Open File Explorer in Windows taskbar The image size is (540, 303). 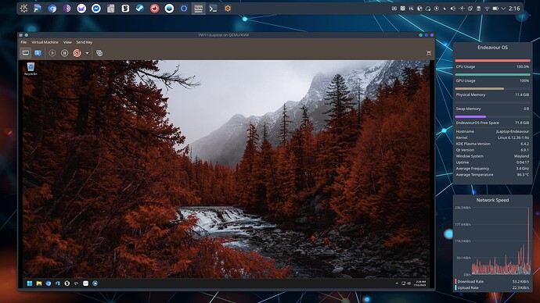[39, 283]
